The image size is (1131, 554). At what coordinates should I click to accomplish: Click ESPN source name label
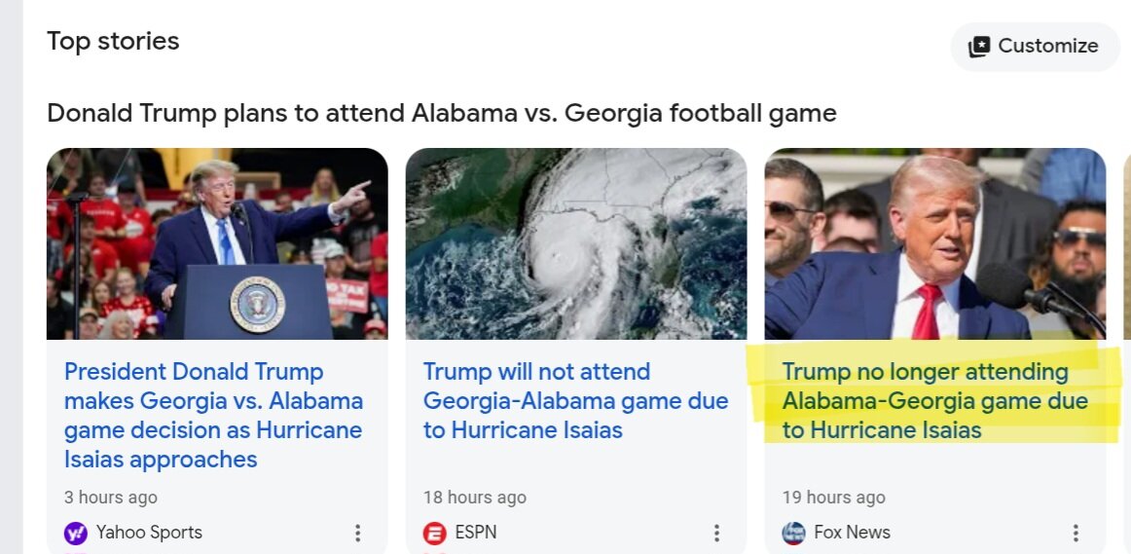[x=476, y=533]
